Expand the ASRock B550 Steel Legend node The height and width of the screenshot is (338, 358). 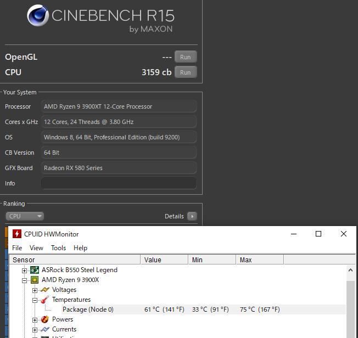pyautogui.click(x=24, y=271)
